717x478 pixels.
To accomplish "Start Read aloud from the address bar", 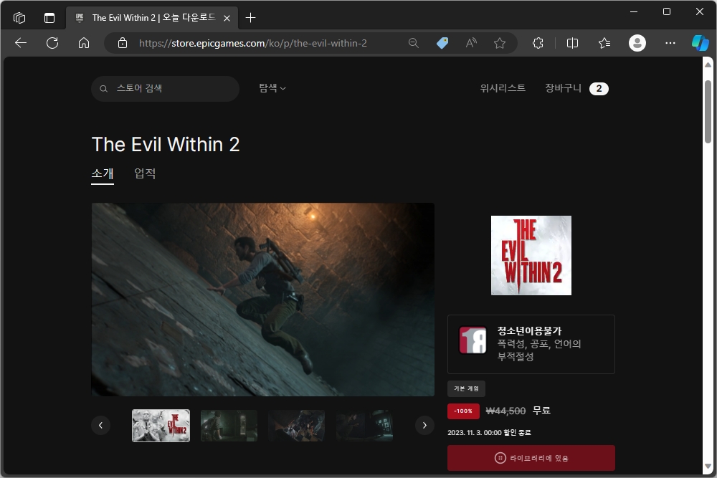I will point(471,43).
